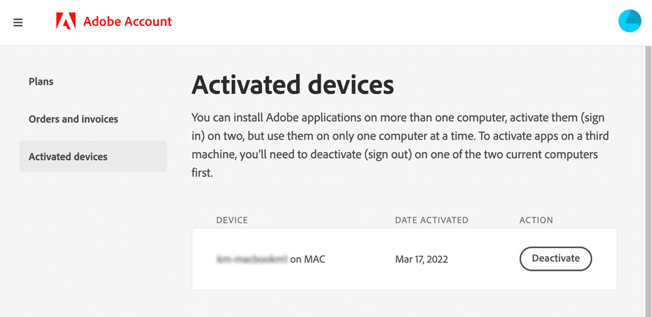Open the user profile avatar
This screenshot has height=317, width=652.
pyautogui.click(x=630, y=21)
